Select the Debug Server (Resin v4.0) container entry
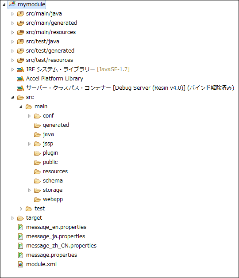The image size is (239, 278). (130, 88)
